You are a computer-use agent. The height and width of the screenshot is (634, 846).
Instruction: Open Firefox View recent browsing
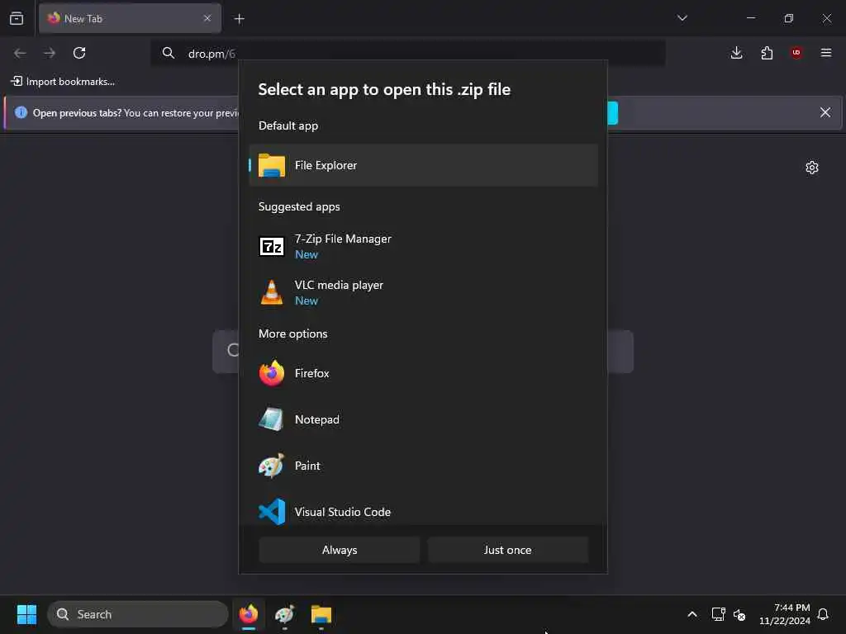pyautogui.click(x=17, y=18)
